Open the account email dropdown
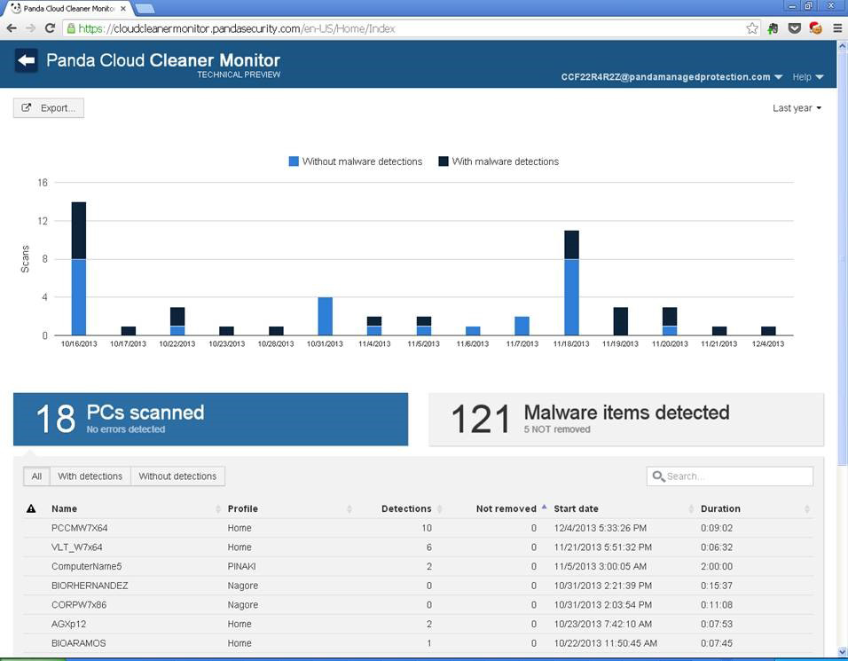 click(x=671, y=77)
